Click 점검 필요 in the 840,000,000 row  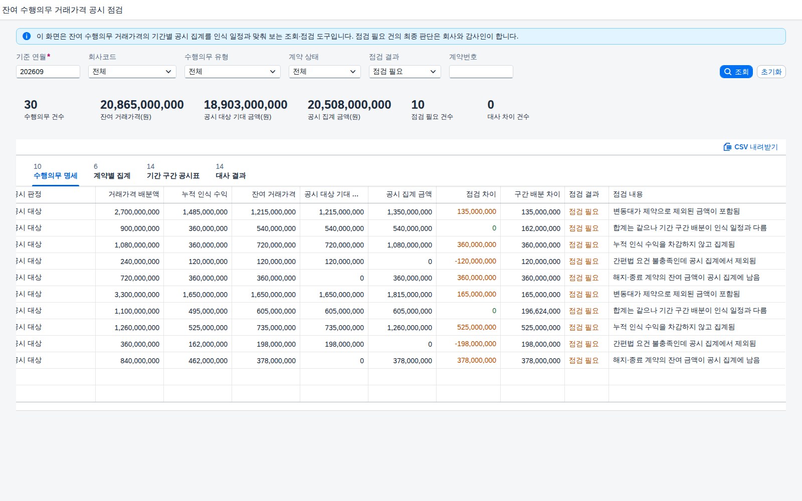coord(584,361)
